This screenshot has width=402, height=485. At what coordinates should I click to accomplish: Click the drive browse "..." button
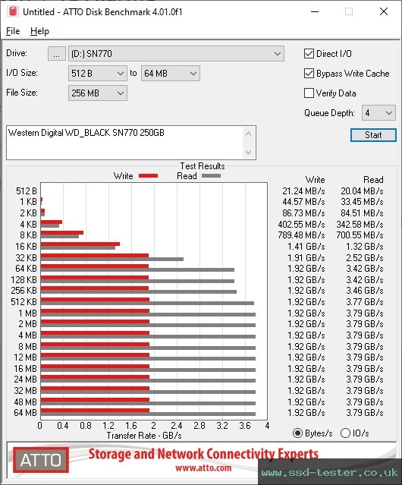pyautogui.click(x=57, y=54)
